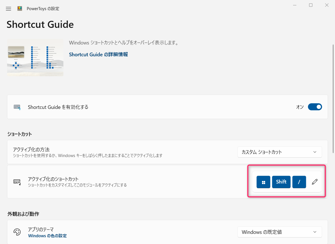Click the palette icon beside アプリのテーマ
335x244 pixels.
tap(17, 232)
